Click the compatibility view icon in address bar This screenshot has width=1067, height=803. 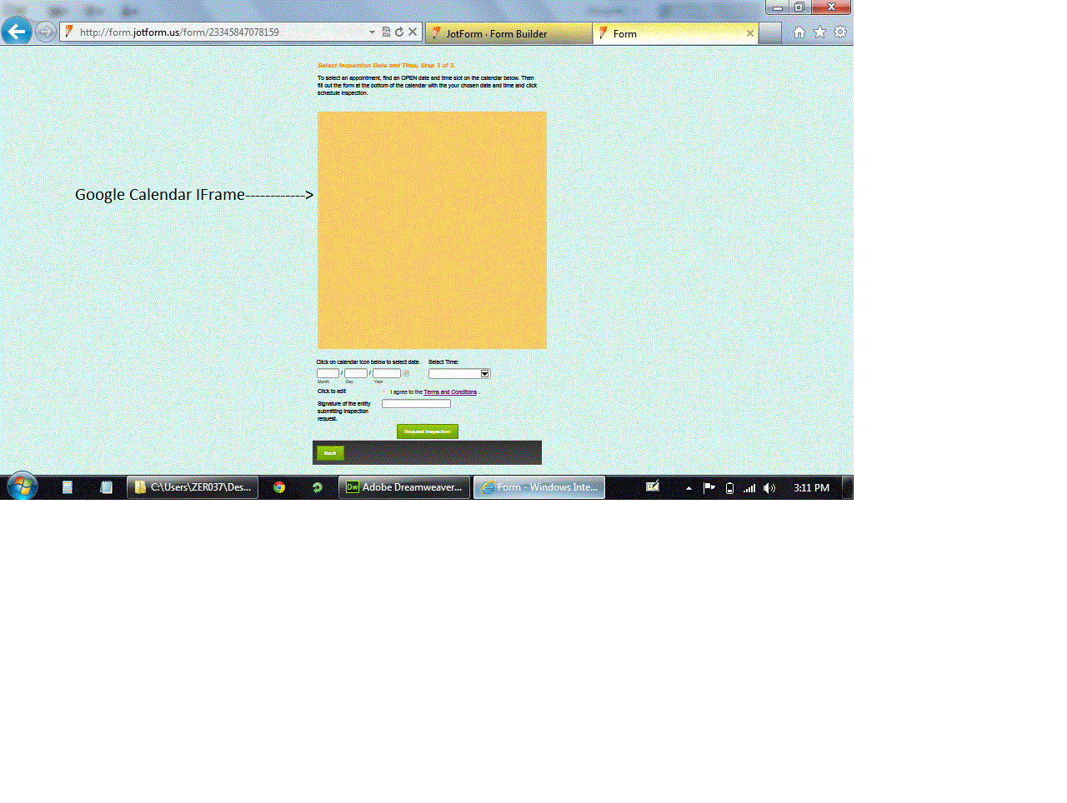tap(386, 32)
